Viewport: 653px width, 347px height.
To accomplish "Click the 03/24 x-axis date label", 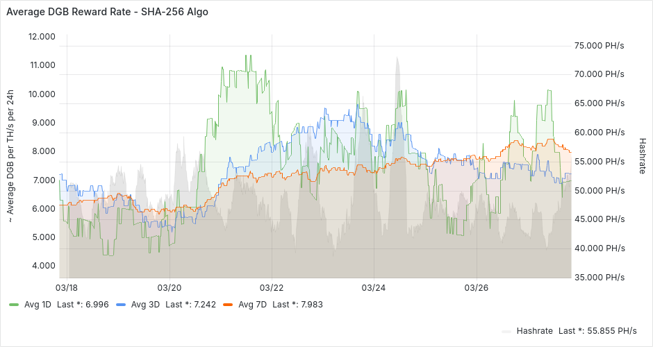I will [374, 287].
